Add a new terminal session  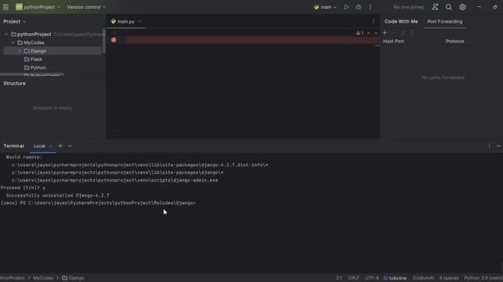[x=60, y=146]
